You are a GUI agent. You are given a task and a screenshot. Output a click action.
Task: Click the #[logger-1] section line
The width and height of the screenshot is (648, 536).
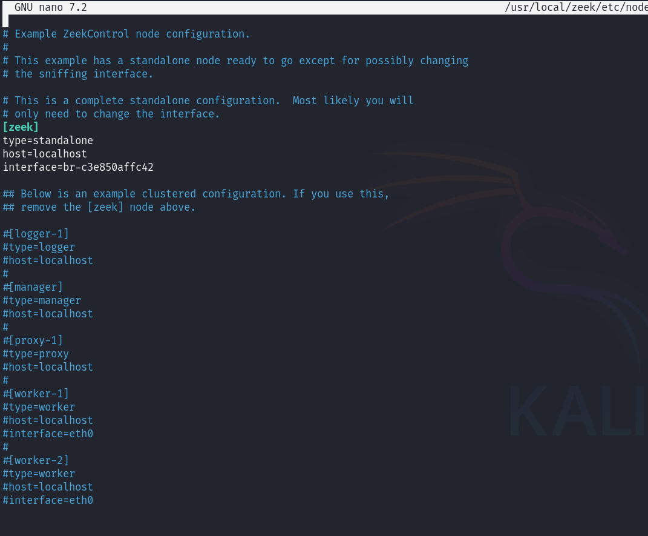tap(36, 234)
